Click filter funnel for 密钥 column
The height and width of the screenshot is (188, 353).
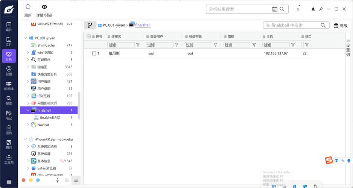click(254, 45)
